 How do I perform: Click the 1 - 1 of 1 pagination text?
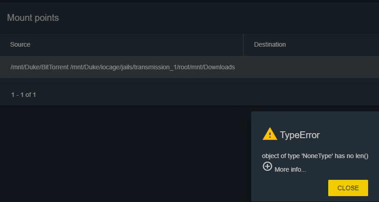point(24,95)
